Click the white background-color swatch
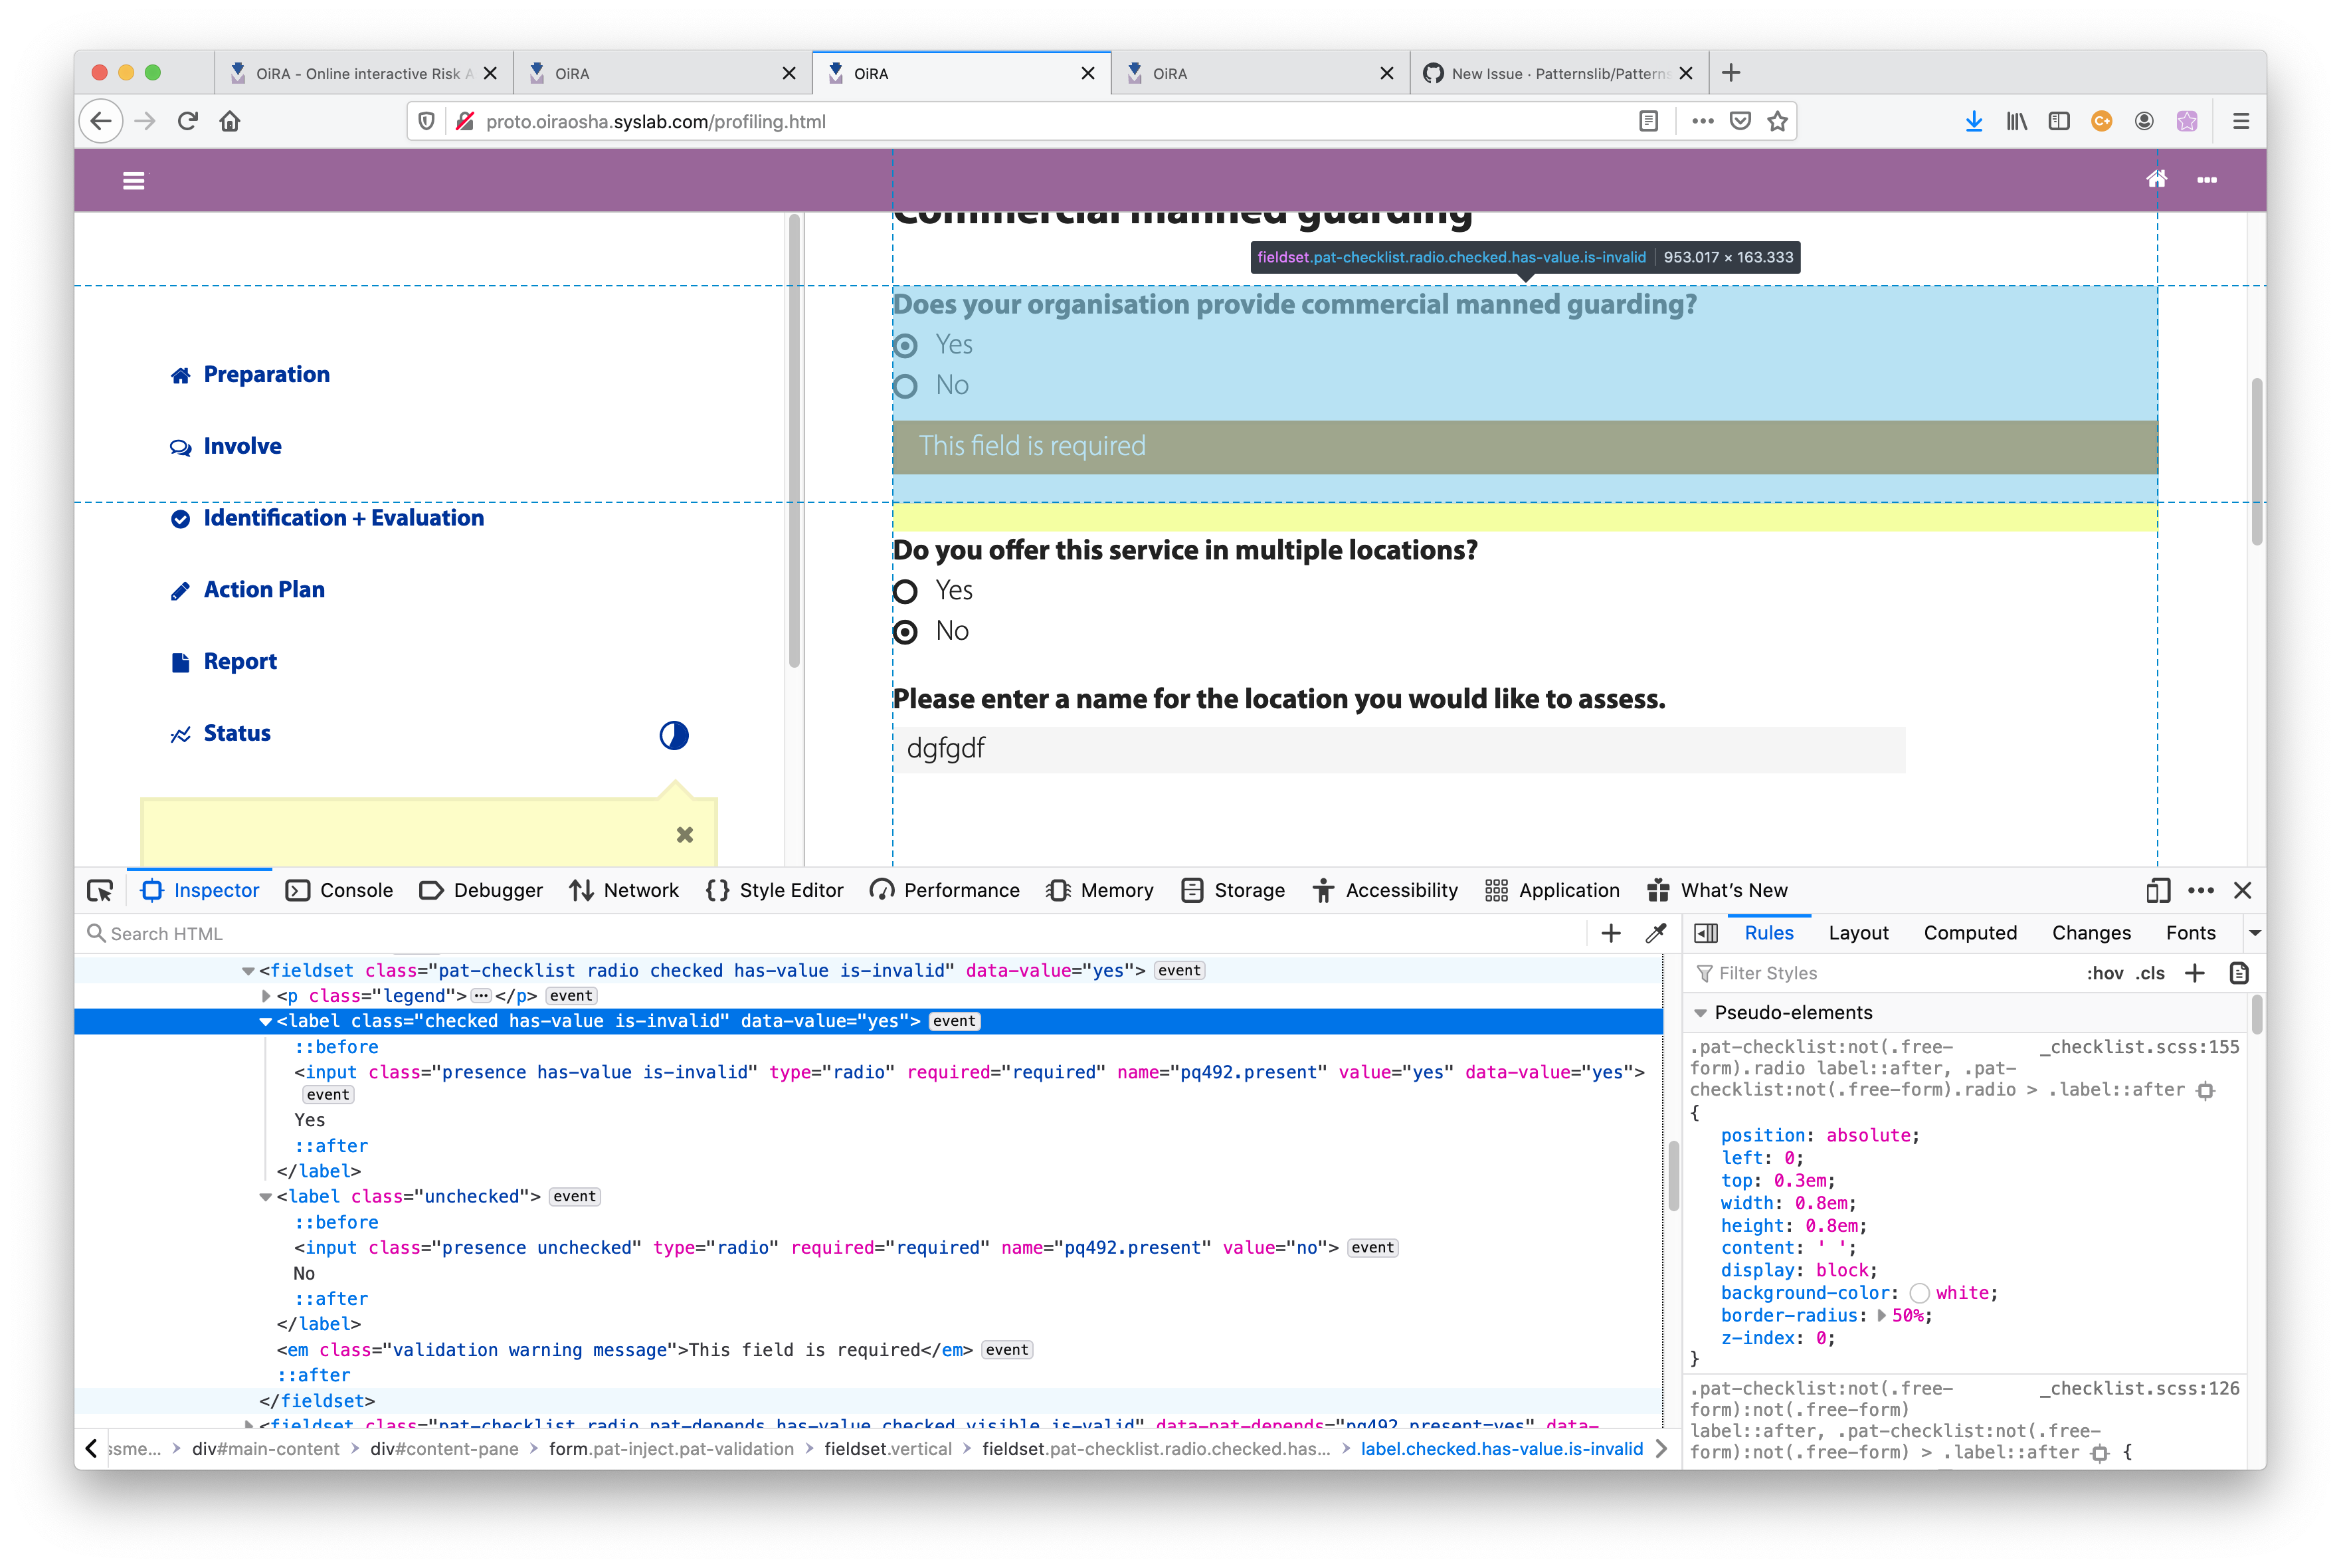2341x1568 pixels. 1919,1292
